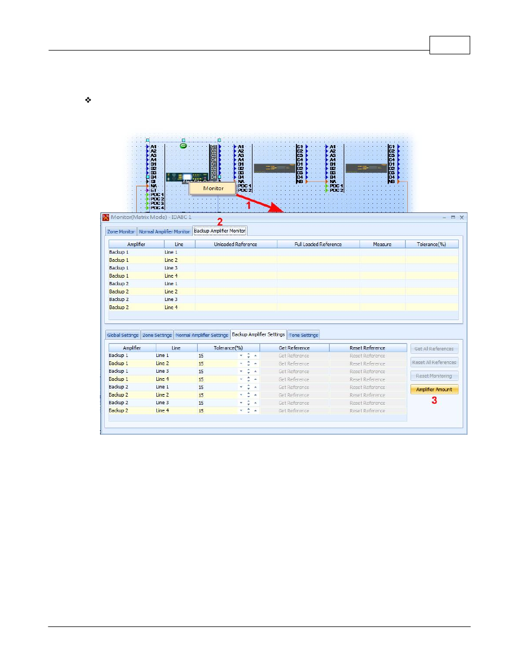Click tolerance stepper for Backup 1 Line 2

coord(249,363)
